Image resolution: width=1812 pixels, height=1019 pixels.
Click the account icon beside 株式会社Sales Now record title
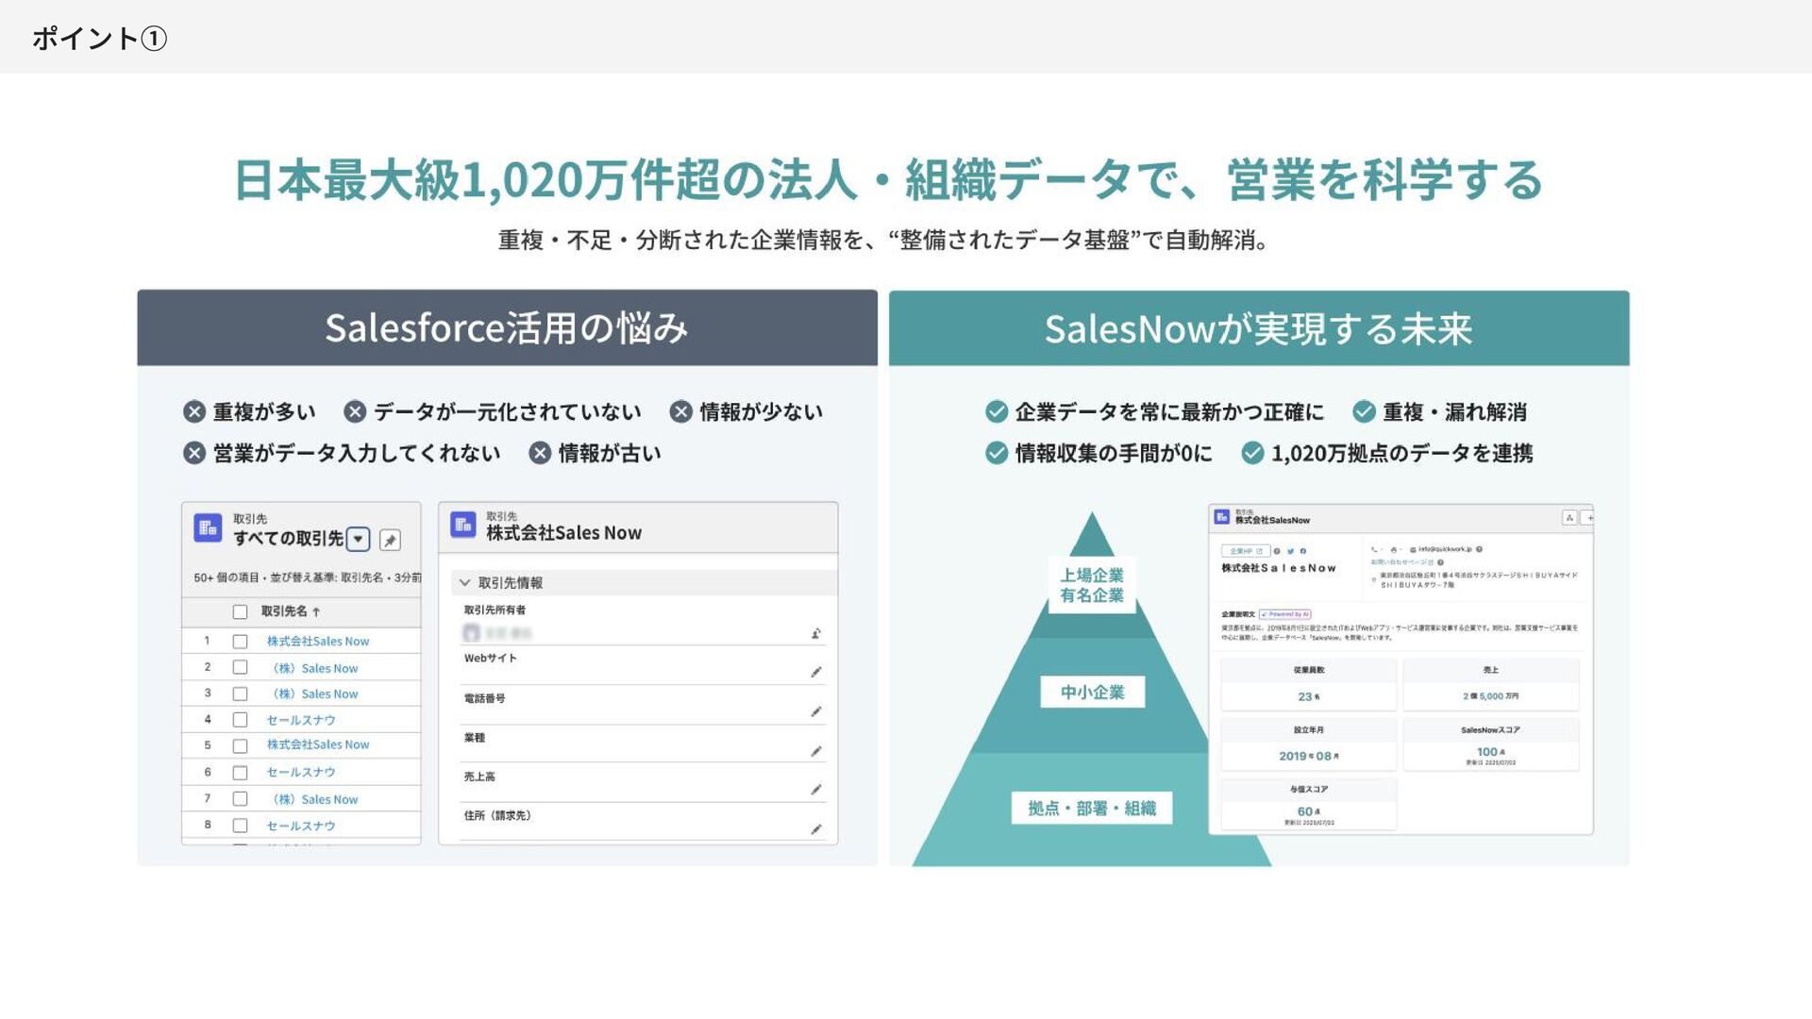(x=463, y=525)
